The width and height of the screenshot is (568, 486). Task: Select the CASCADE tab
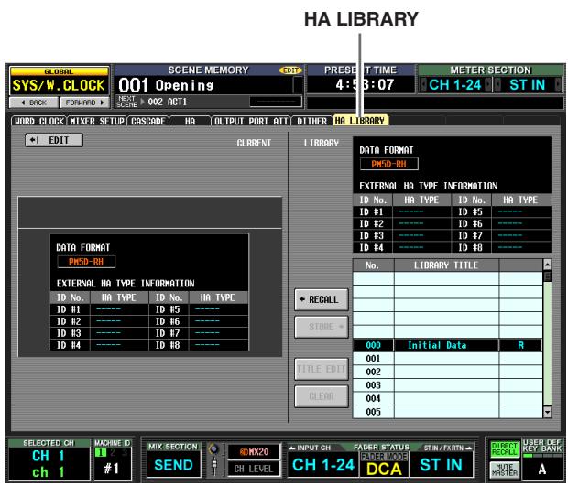coord(148,121)
